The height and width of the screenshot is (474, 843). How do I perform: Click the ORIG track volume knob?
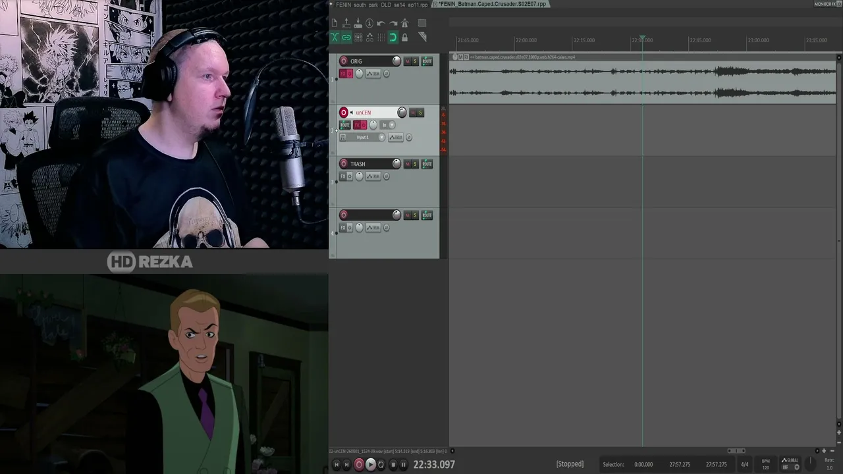pos(396,61)
